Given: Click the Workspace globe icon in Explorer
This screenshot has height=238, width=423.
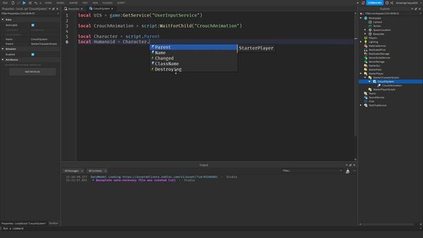Looking at the screenshot, I should 365,18.
